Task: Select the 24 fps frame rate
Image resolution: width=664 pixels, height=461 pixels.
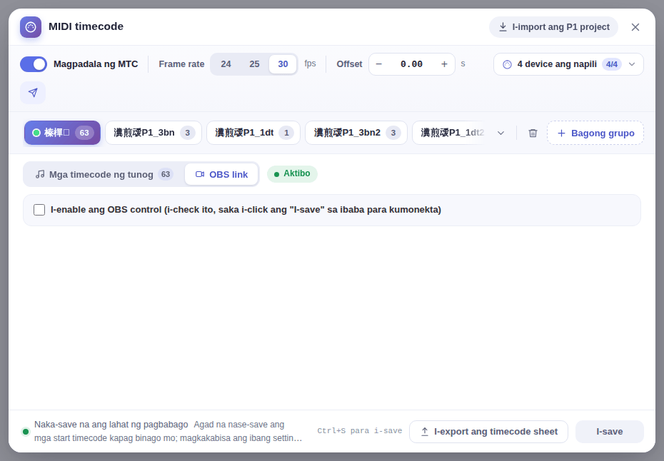Action: point(226,64)
